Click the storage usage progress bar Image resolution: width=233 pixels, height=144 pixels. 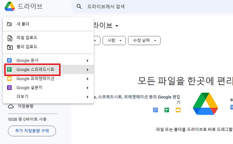(x=33, y=114)
